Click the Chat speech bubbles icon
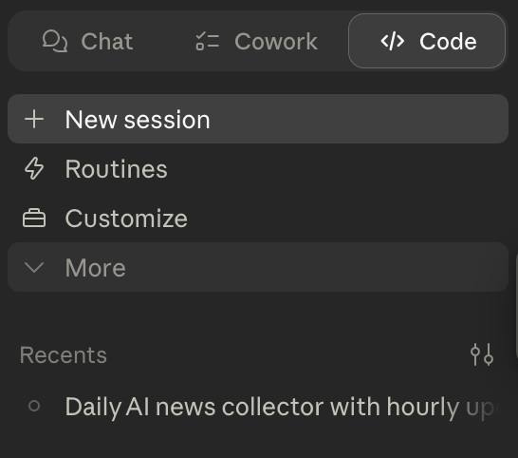This screenshot has width=518, height=458. pyautogui.click(x=55, y=42)
